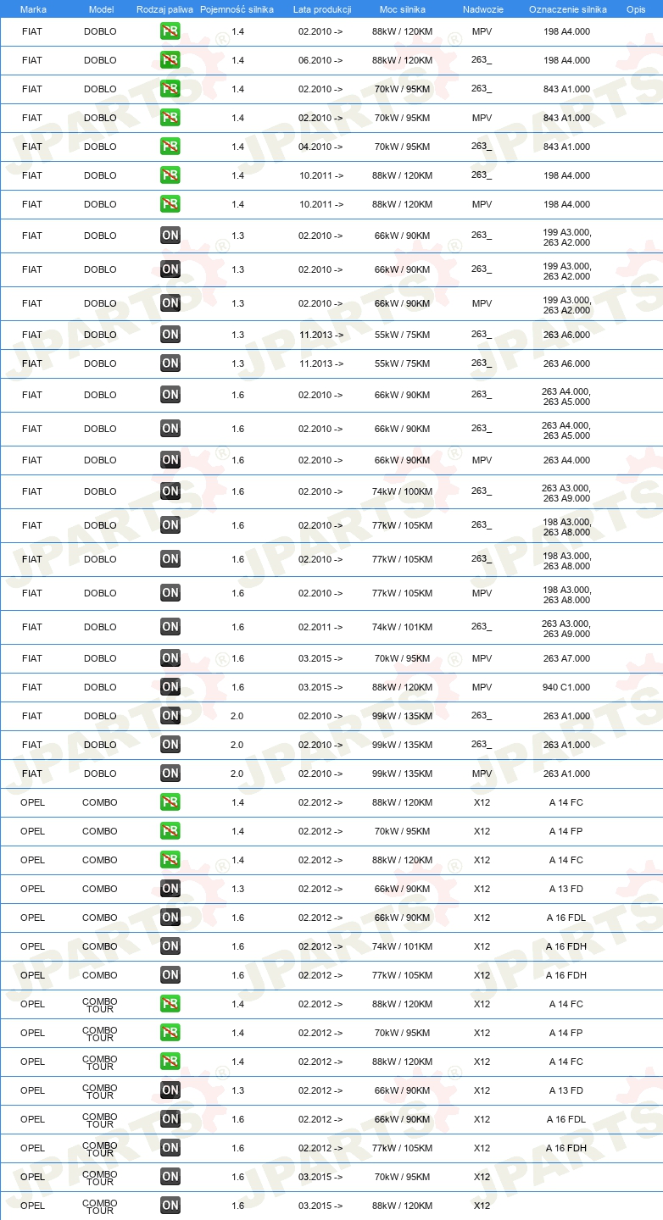Click the Nadwozie column header
Image resolution: width=663 pixels, height=1220 pixels.
483,9
